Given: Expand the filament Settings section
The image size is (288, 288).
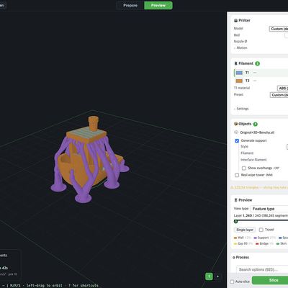Looking at the screenshot, I should [241, 109].
